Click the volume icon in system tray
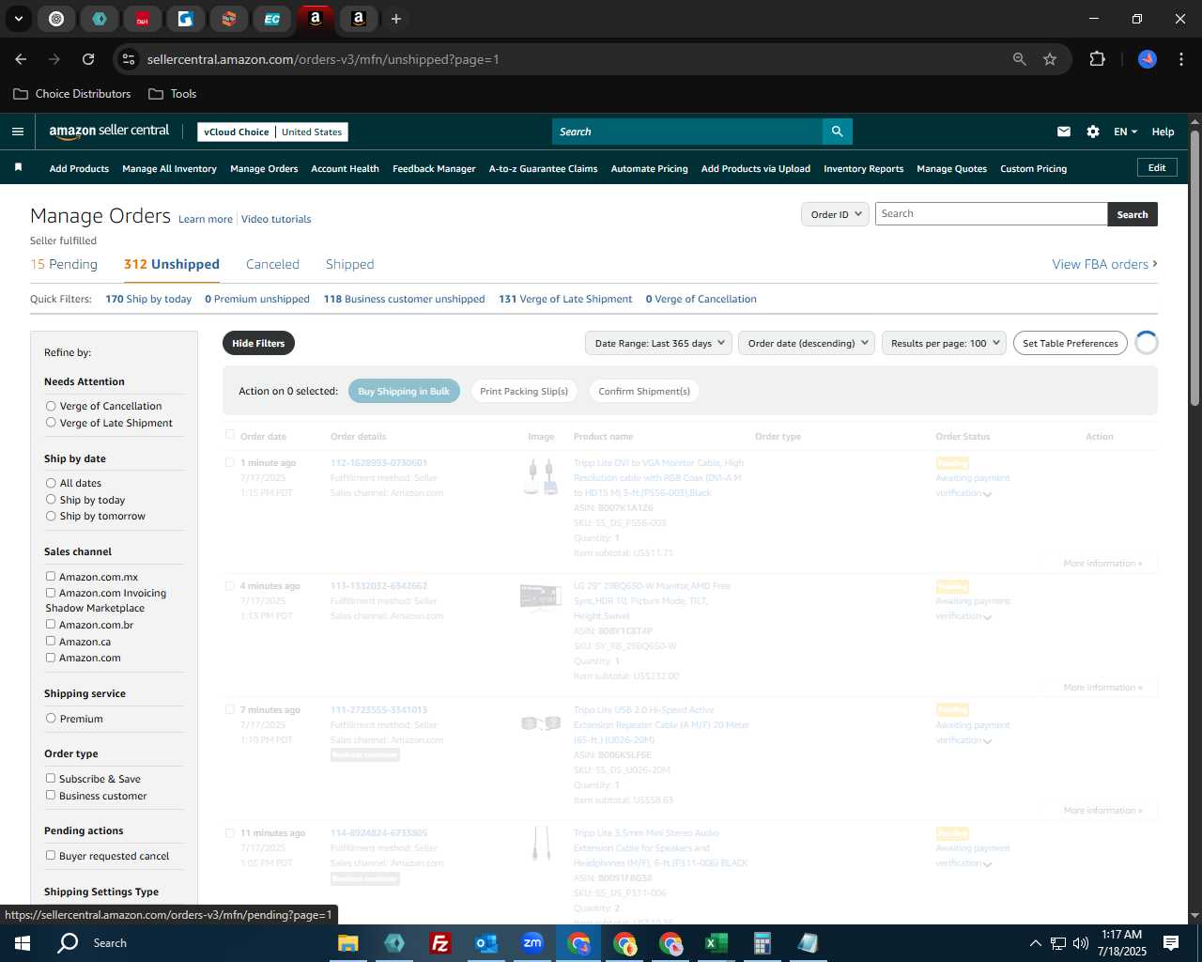This screenshot has width=1202, height=962. [1080, 943]
